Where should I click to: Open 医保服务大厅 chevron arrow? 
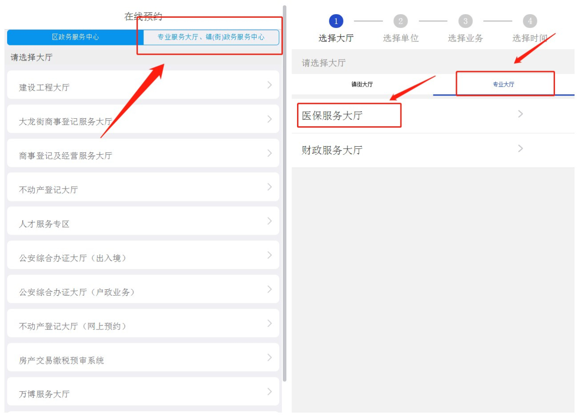coord(520,114)
